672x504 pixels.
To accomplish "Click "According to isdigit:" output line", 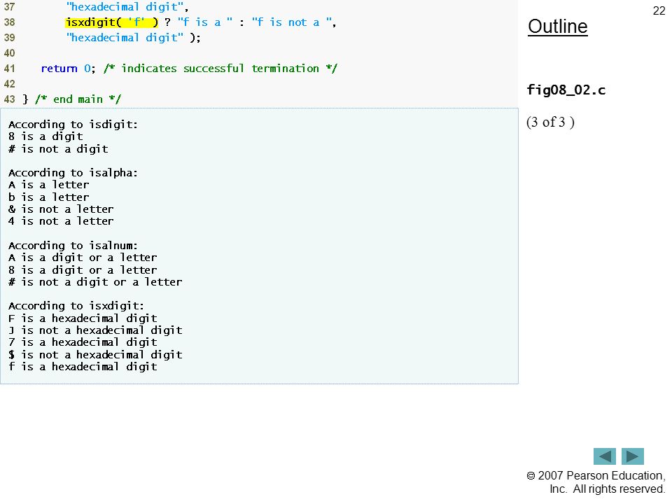I will click(73, 125).
